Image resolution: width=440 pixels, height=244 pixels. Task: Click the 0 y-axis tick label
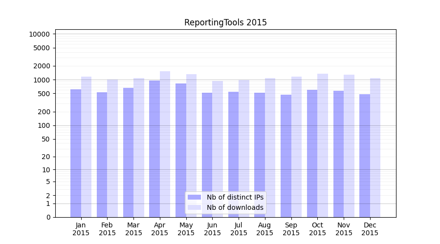tap(48, 217)
